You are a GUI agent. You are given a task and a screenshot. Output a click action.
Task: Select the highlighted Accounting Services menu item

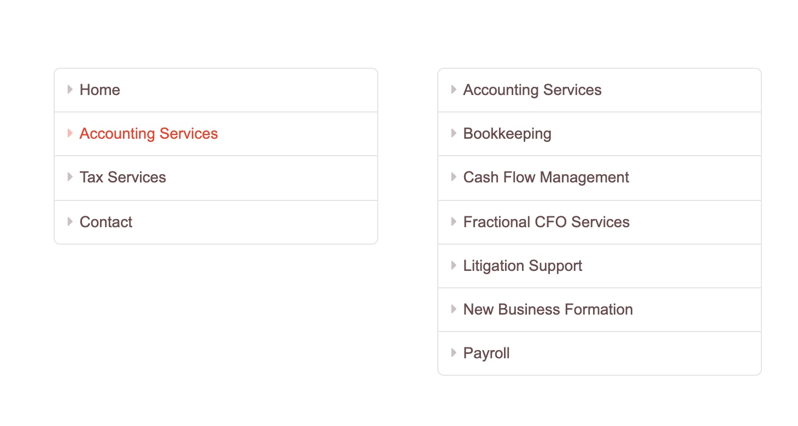(149, 134)
